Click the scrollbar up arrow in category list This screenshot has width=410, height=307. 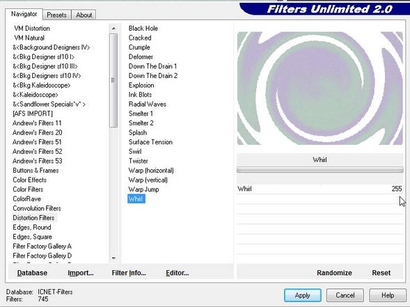click(x=113, y=29)
